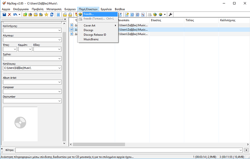
Task: Click the blue undo arrow icon
Action: point(15,15)
